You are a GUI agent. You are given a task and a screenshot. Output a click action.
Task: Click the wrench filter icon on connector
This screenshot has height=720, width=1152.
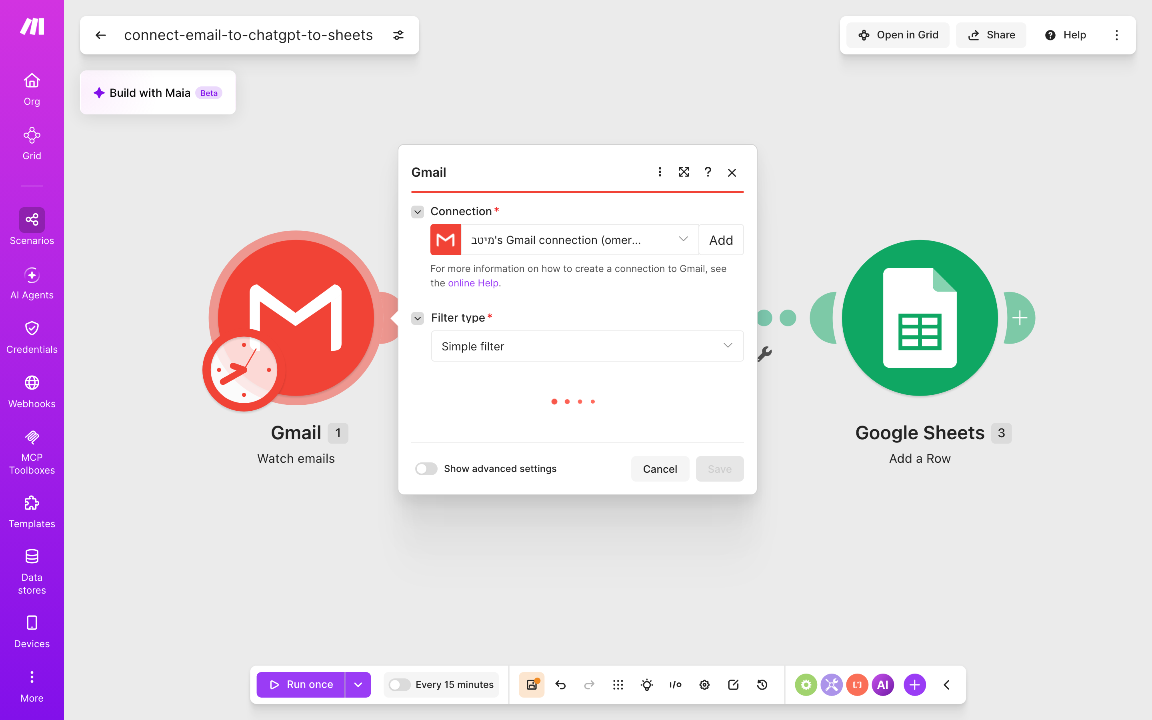coord(765,354)
